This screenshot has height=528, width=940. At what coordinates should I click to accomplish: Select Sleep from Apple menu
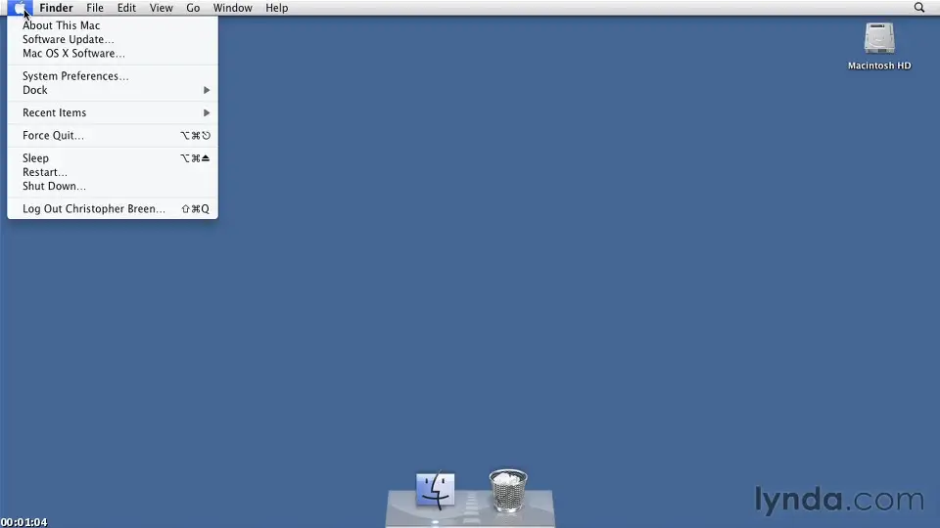coord(112,158)
